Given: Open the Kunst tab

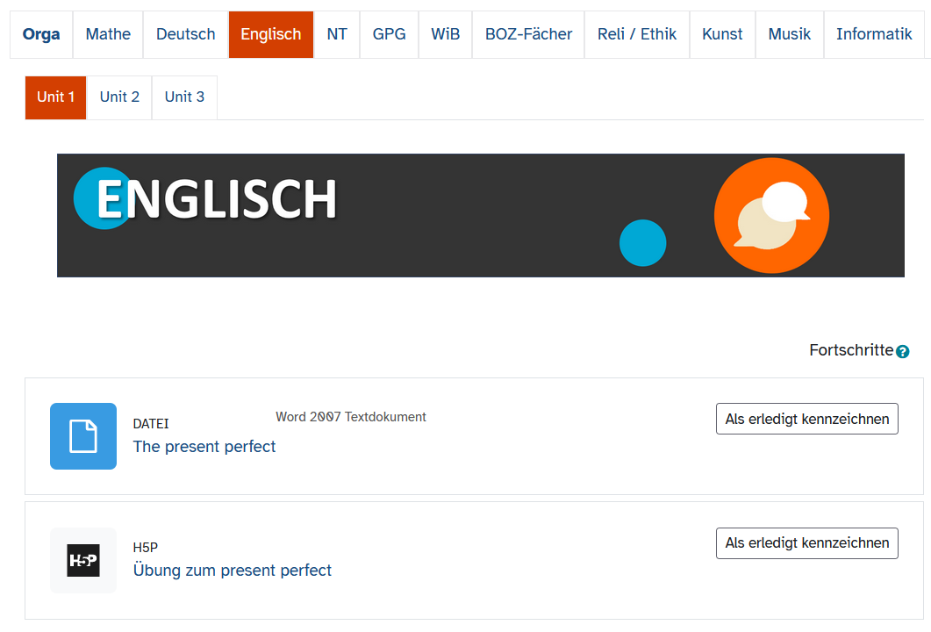Looking at the screenshot, I should pos(722,34).
